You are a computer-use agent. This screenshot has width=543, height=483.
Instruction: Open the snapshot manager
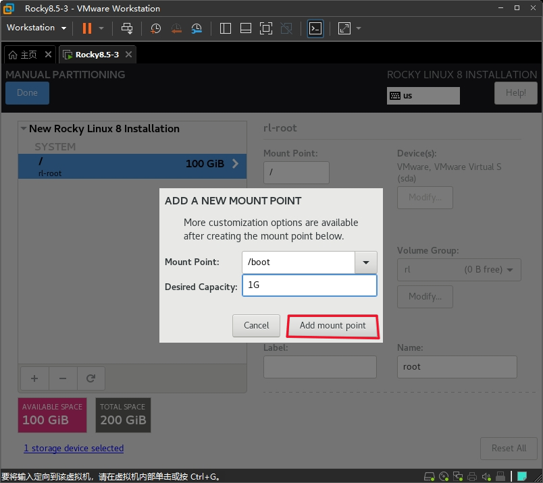point(197,28)
